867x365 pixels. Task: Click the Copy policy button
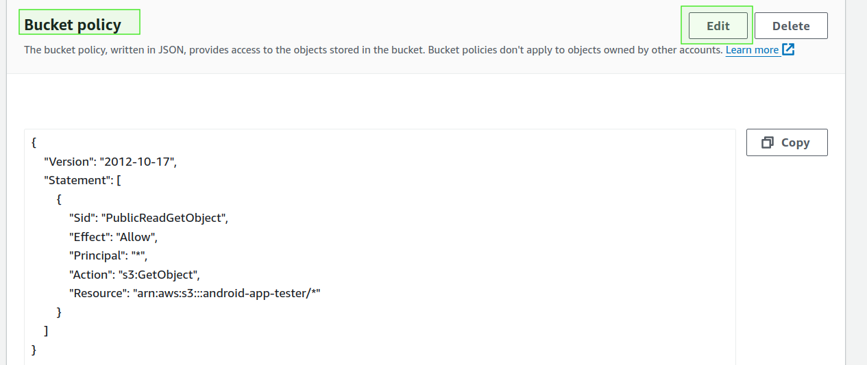[787, 142]
